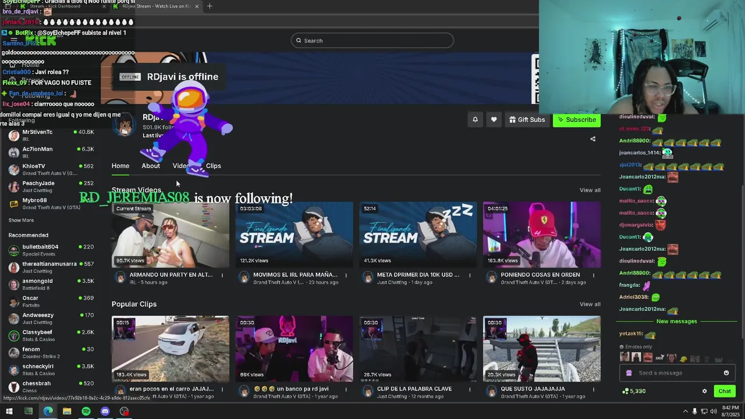The width and height of the screenshot is (745, 419).
Task: View all Popular Clips
Action: pyautogui.click(x=590, y=304)
